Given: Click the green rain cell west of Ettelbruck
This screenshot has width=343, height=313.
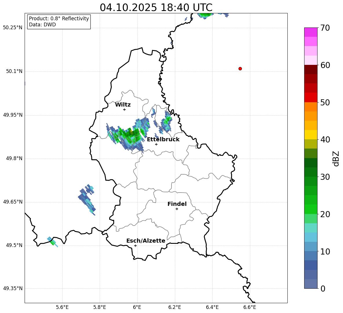Looking at the screenshot, I should click(x=128, y=136).
